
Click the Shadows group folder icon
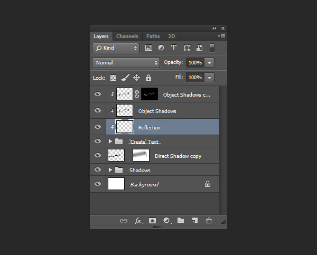(119, 169)
